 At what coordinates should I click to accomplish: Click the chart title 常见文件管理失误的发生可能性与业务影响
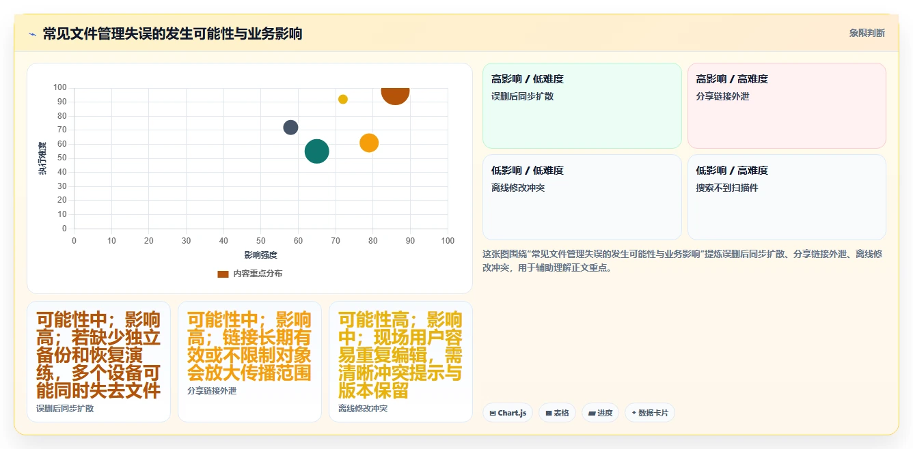(172, 33)
